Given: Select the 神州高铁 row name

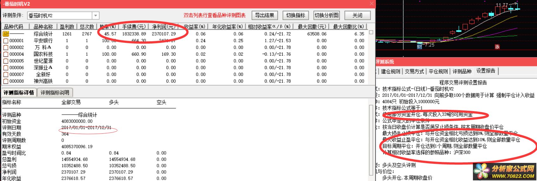Looking at the screenshot, I should (43, 81).
